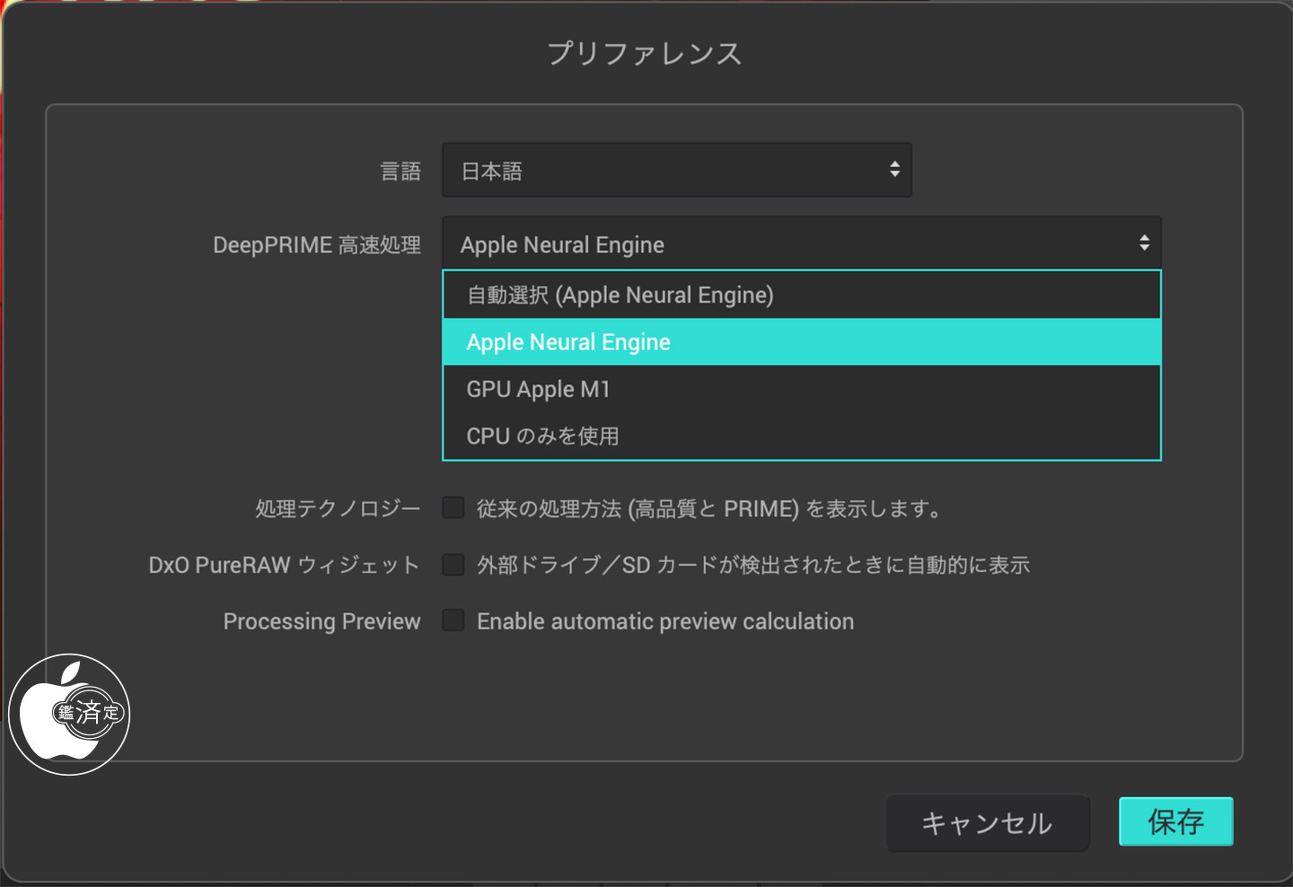Image resolution: width=1293 pixels, height=887 pixels.
Task: Click the Enable automatic preview calculation label
Action: click(665, 621)
